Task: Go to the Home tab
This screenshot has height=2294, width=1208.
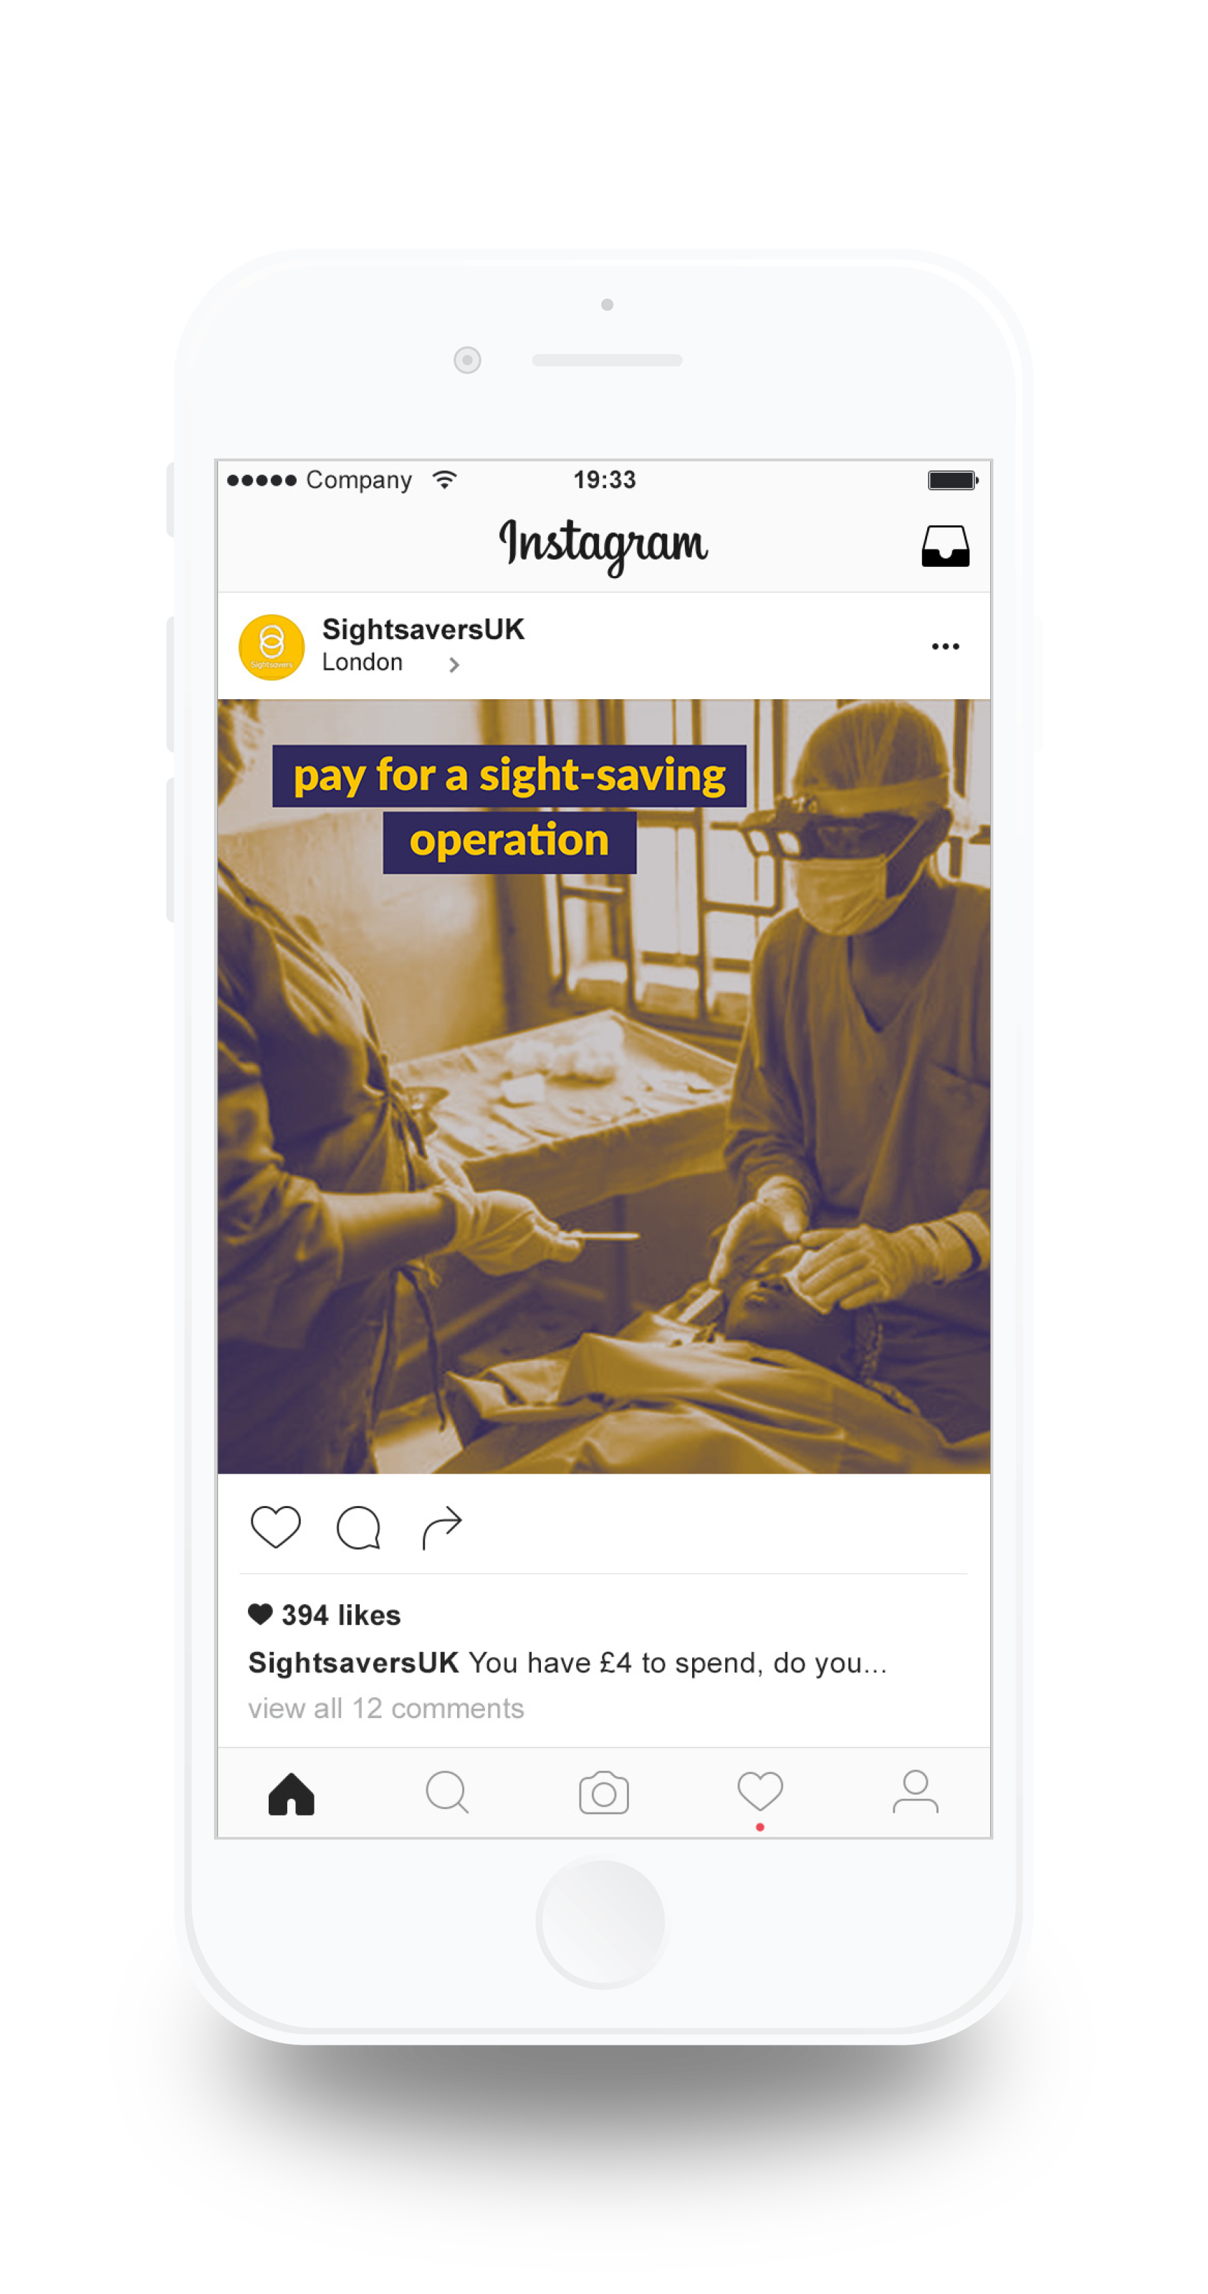Action: coord(292,1793)
